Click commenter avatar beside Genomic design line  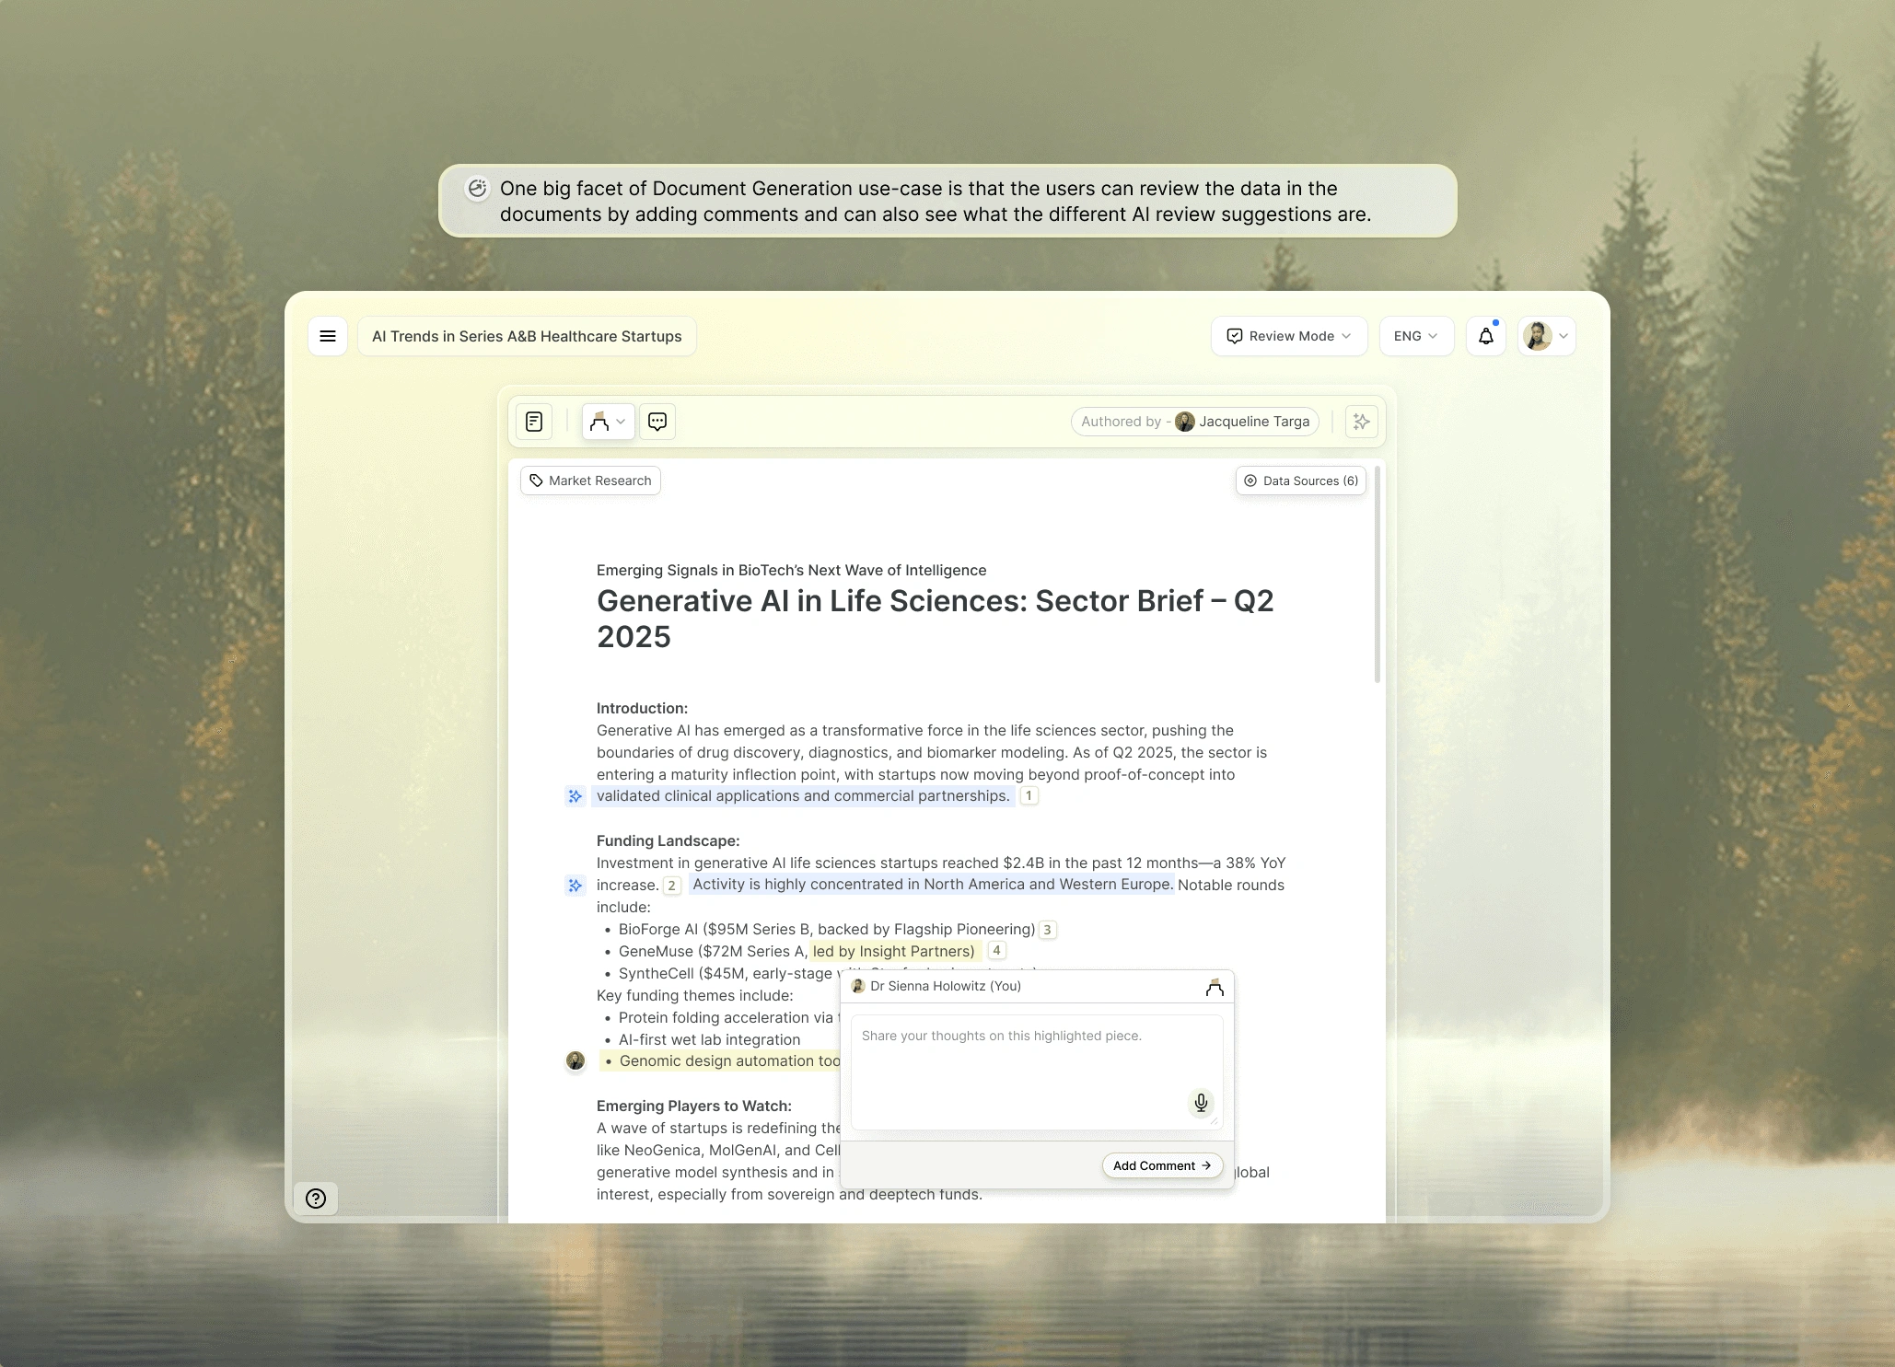pyautogui.click(x=575, y=1060)
